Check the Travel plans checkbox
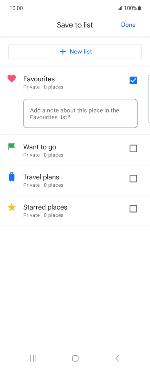The image size is (150, 368). (133, 179)
